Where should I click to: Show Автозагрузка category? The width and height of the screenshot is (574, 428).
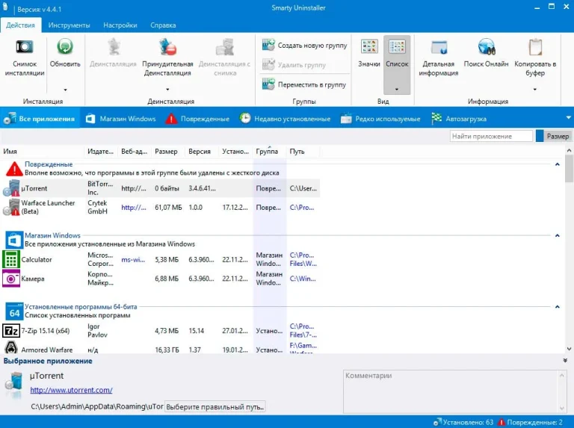(x=460, y=119)
